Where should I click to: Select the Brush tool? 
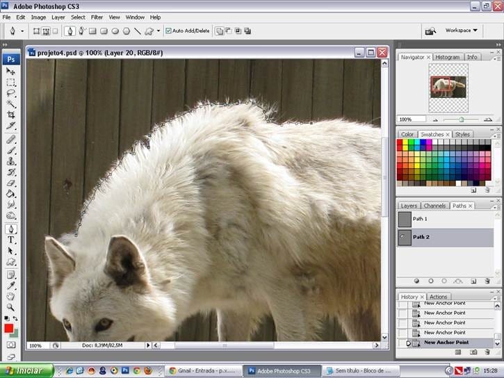point(11,150)
